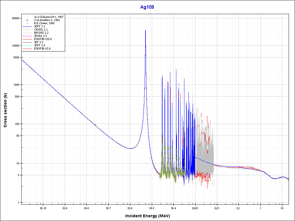Click the Ag109 chart title

(x=147, y=7)
